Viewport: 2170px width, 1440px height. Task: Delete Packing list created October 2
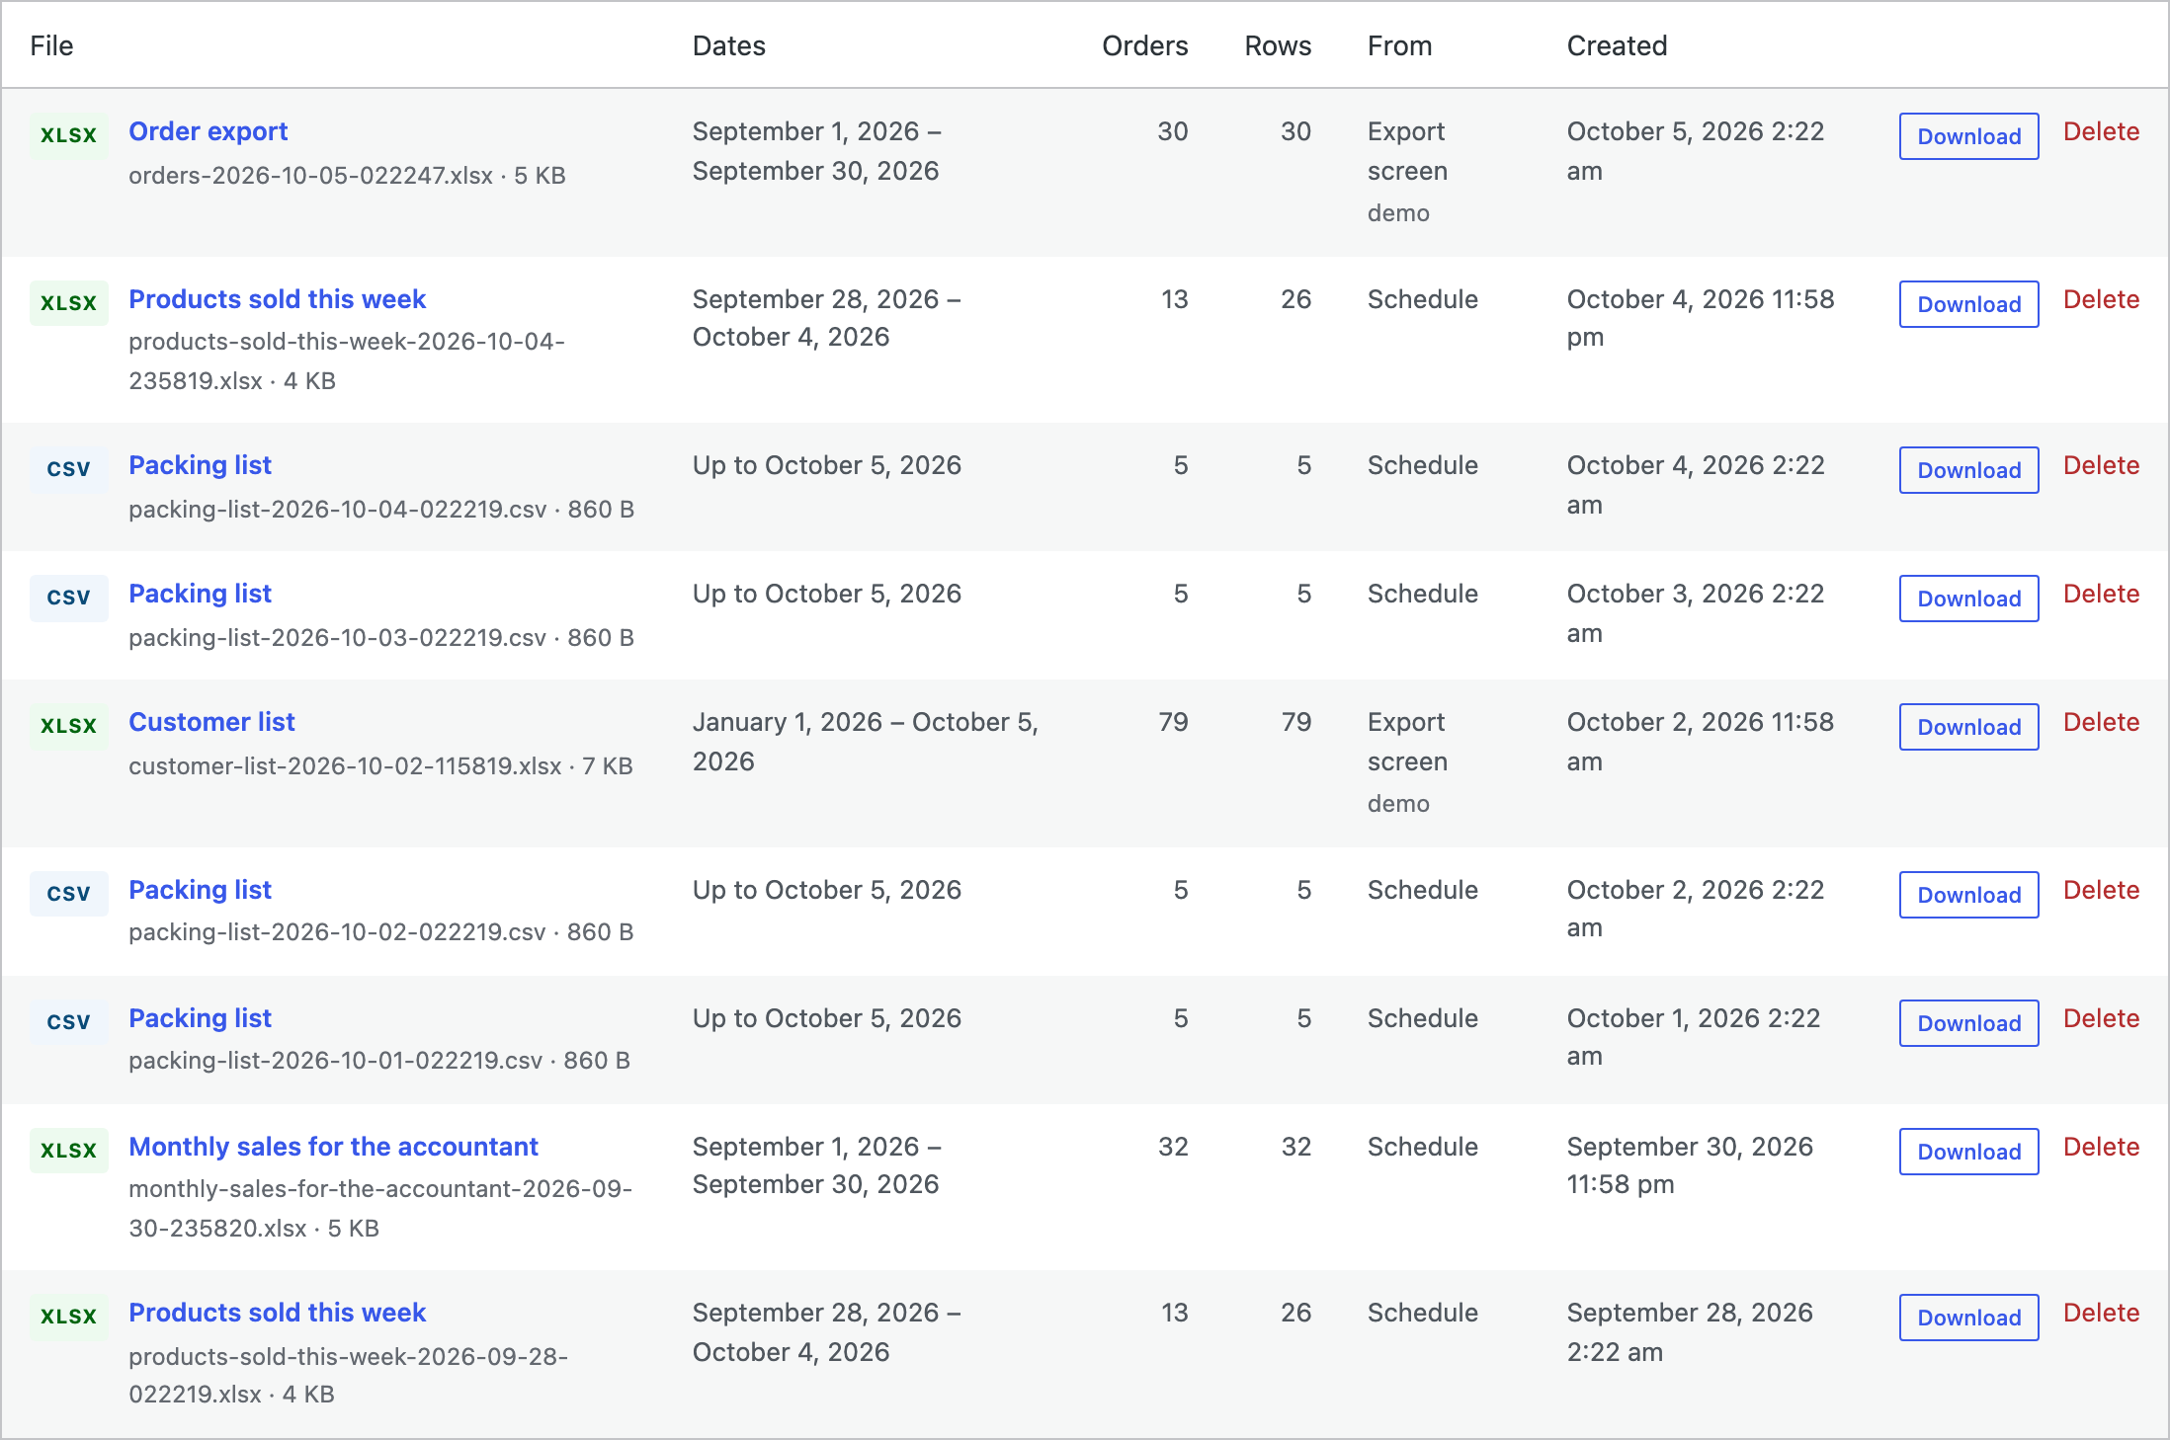[2101, 890]
